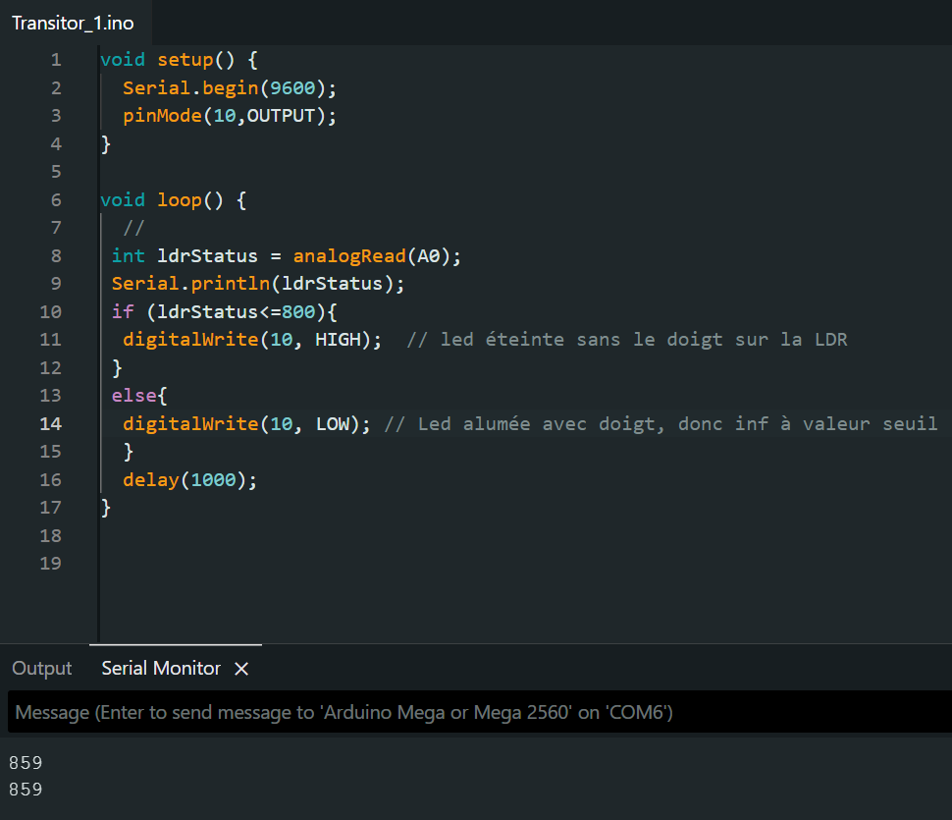Click the first 859 serial output line

[x=26, y=762]
